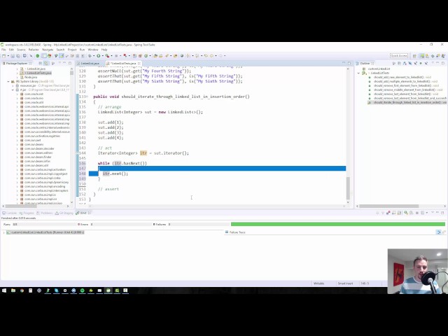Select the LinkedListTests.java editor tab
This screenshot has width=448, height=336.
click(123, 64)
